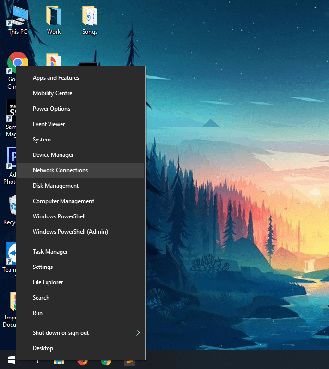Select the Important Documents desktop folder
Screen dimensions: 329x369
pos(10,309)
